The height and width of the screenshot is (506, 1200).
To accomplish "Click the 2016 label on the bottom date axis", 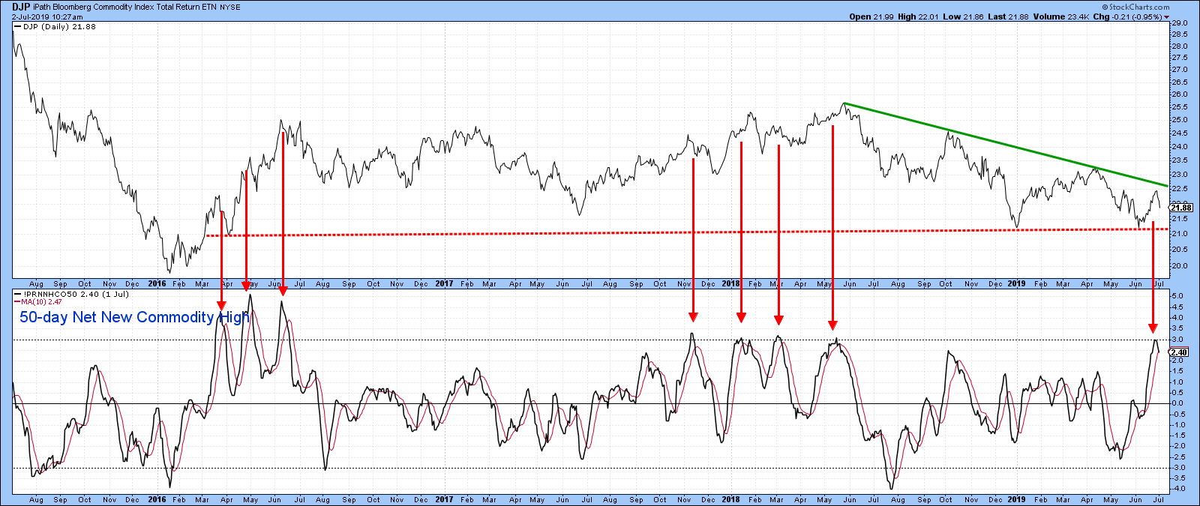I will pyautogui.click(x=157, y=499).
